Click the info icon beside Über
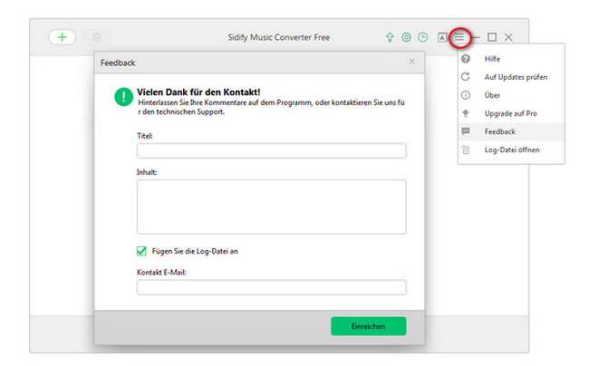The height and width of the screenshot is (366, 589). click(x=466, y=95)
